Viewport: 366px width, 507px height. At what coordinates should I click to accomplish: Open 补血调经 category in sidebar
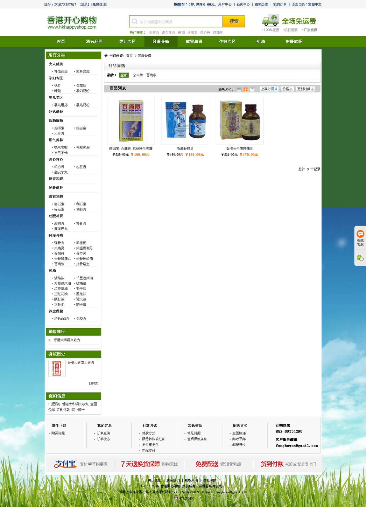61,72
